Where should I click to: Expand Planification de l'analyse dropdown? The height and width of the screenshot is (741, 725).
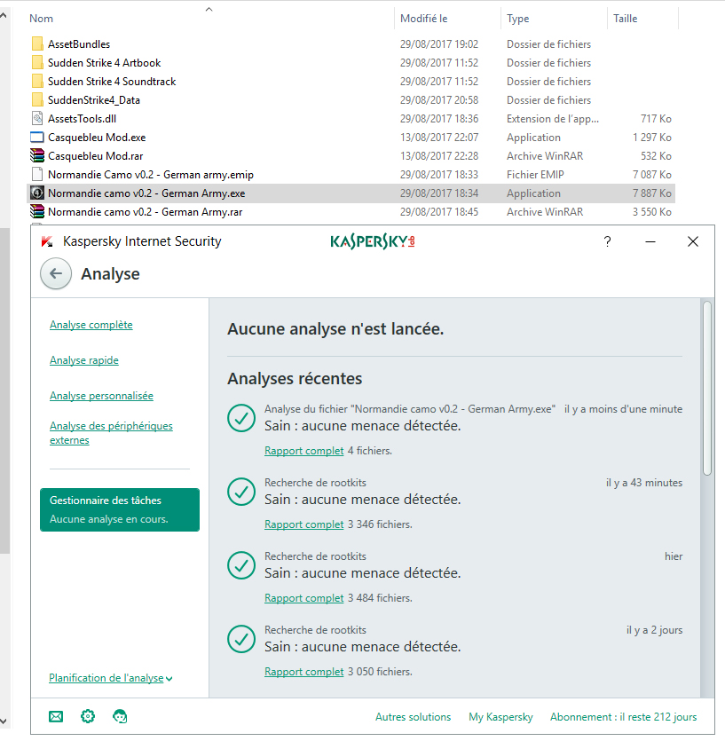[111, 678]
